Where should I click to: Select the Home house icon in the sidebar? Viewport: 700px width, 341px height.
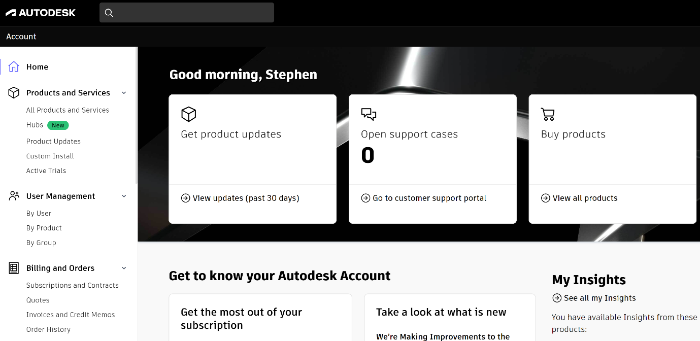pyautogui.click(x=14, y=66)
